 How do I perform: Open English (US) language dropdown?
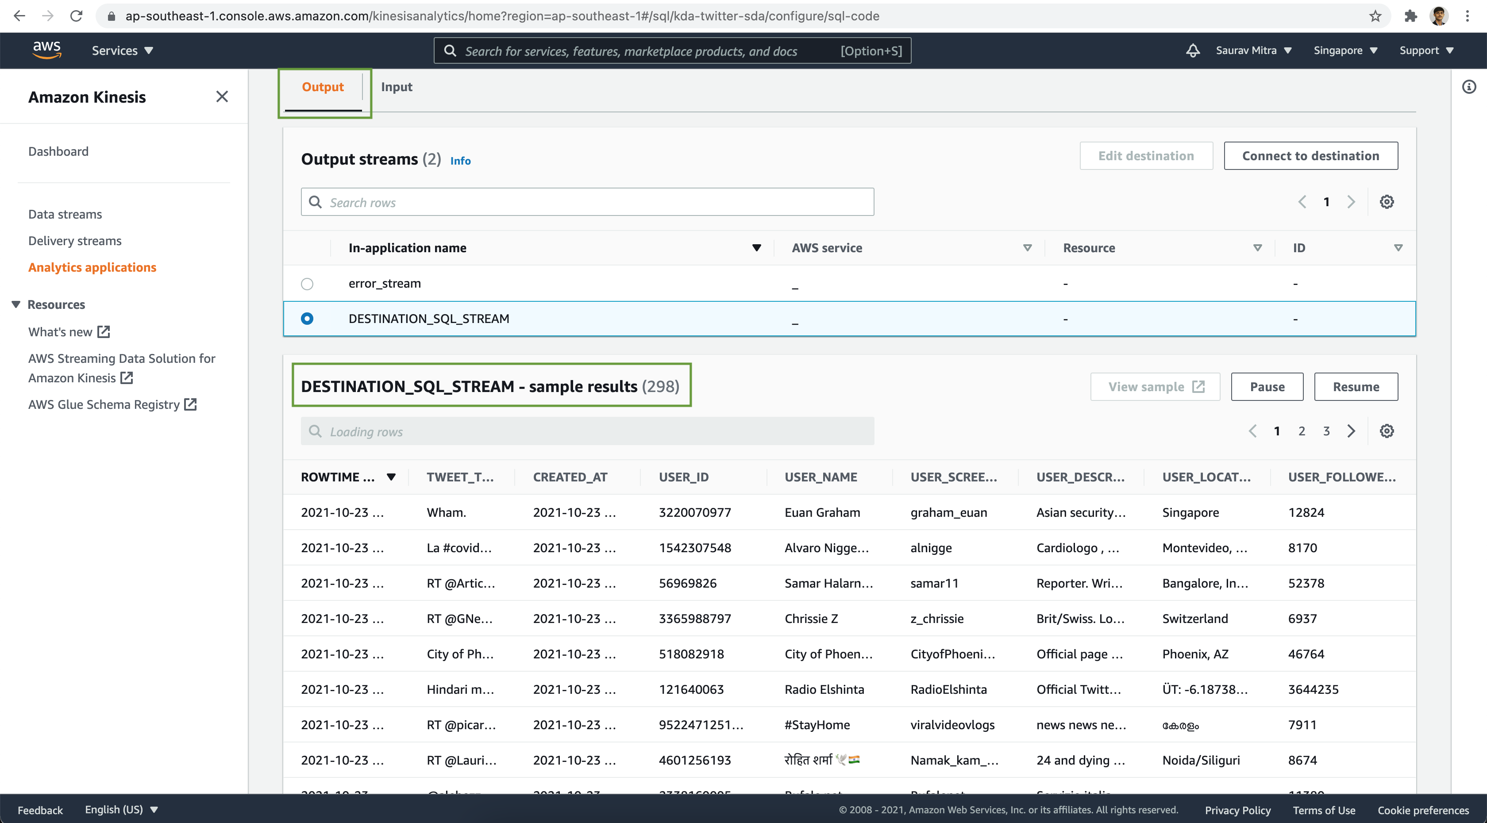[121, 809]
